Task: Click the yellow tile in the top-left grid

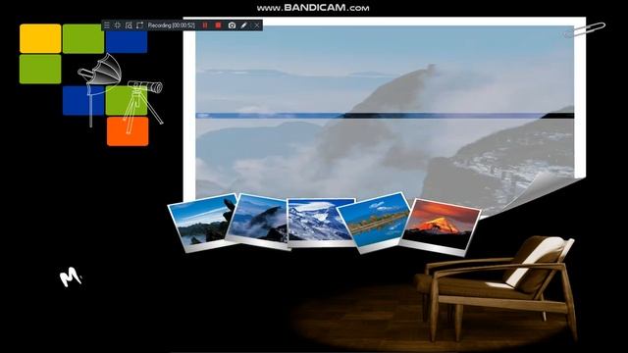Action: 40,38
